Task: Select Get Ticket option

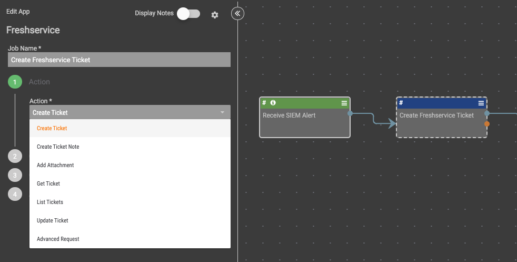Action: [130, 183]
